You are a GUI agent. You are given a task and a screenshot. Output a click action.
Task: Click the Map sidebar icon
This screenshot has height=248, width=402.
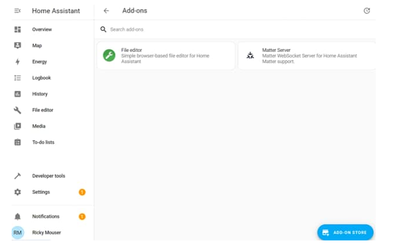18,46
